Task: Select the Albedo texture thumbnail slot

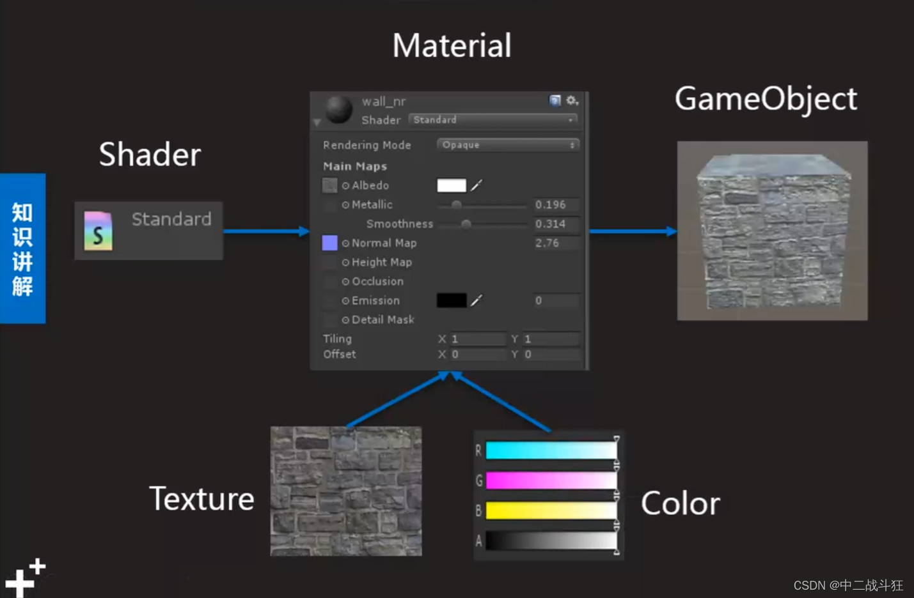Action: [329, 185]
